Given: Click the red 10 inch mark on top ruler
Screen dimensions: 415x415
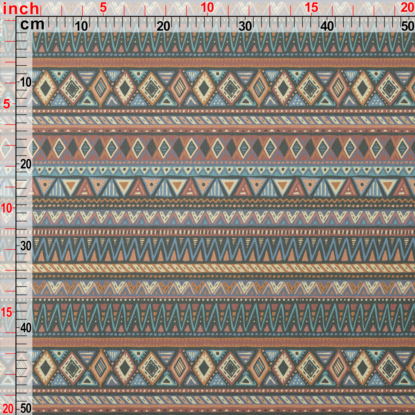Looking at the screenshot, I should tap(207, 8).
